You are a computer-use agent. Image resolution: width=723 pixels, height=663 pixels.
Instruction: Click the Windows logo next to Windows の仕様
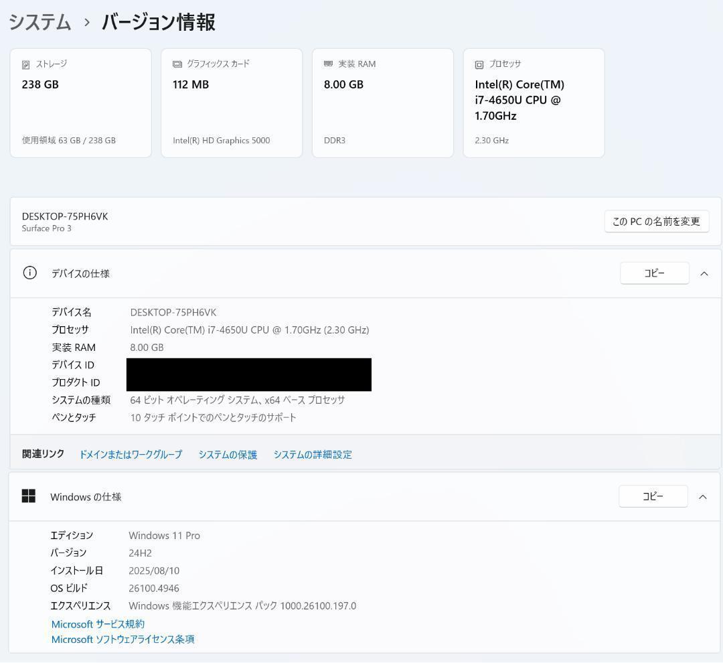tap(29, 496)
